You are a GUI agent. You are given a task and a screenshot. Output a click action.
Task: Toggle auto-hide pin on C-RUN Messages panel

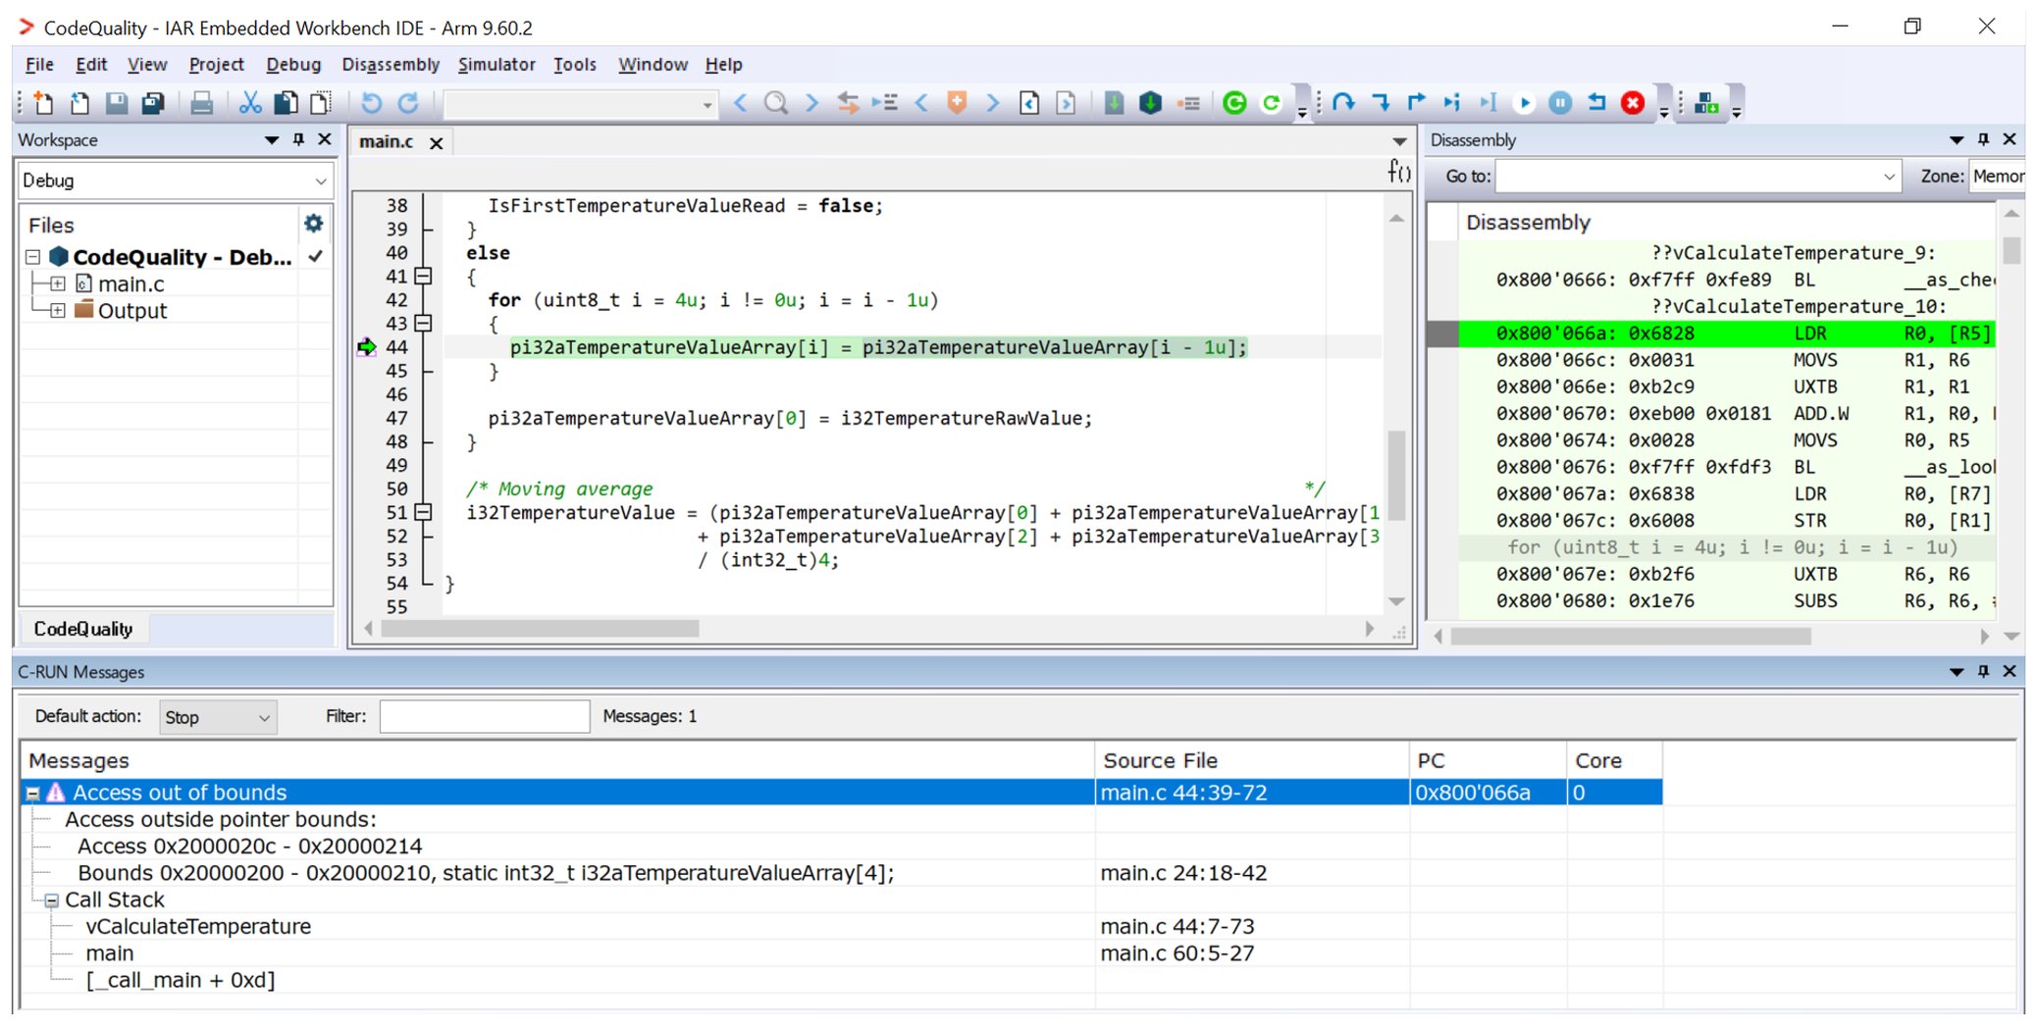tap(1983, 671)
